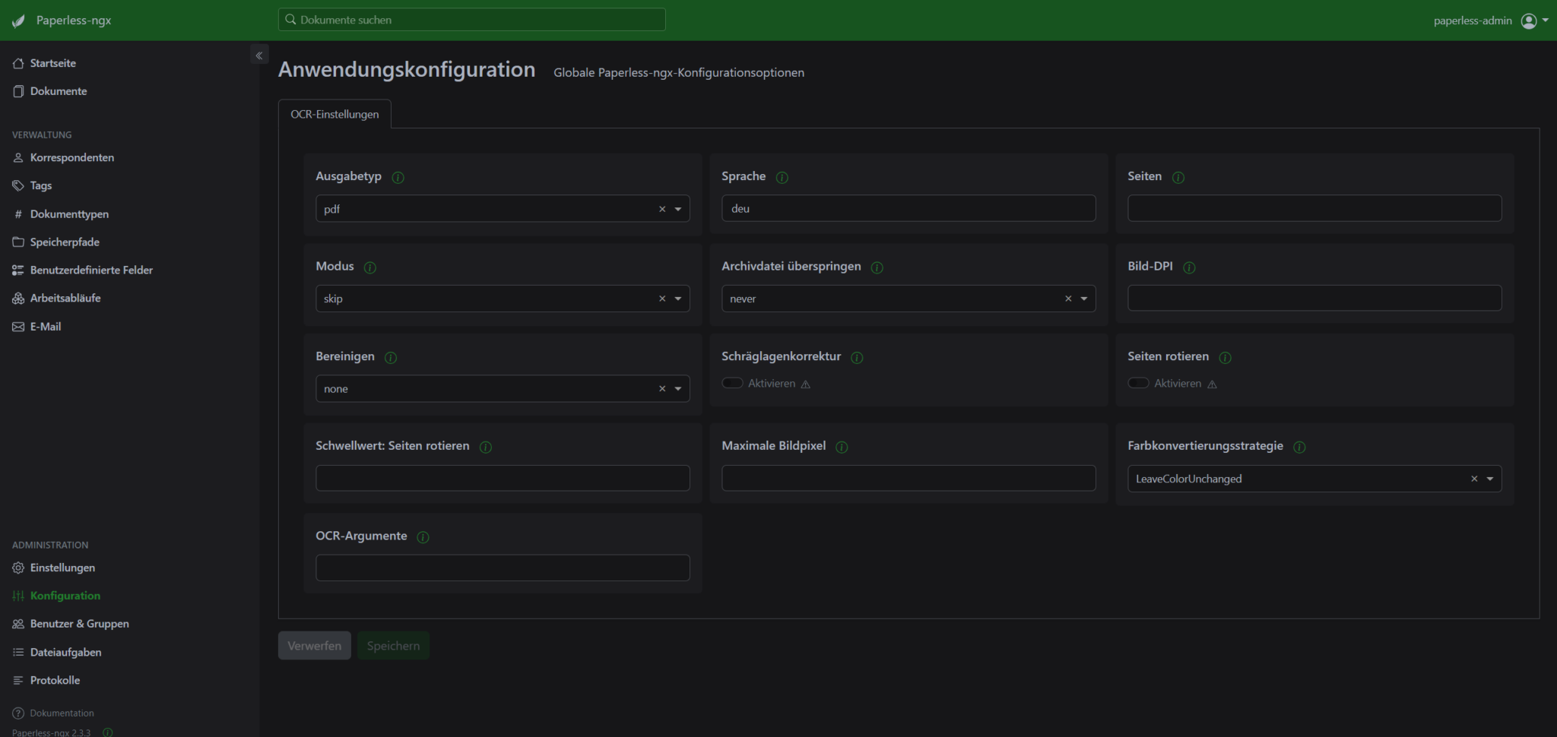Viewport: 1557px width, 737px height.
Task: Show info for OCR-Argumente
Action: tap(423, 537)
